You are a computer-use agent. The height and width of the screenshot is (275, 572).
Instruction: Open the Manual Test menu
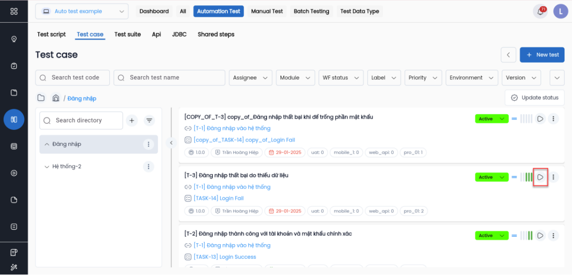(x=267, y=11)
